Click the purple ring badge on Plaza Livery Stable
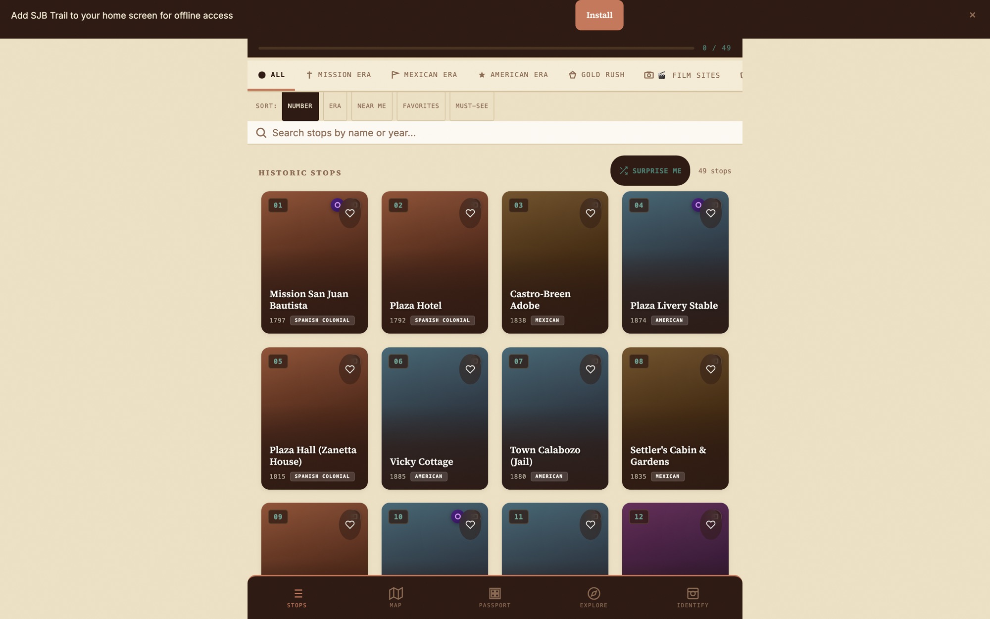The height and width of the screenshot is (619, 990). (x=698, y=205)
